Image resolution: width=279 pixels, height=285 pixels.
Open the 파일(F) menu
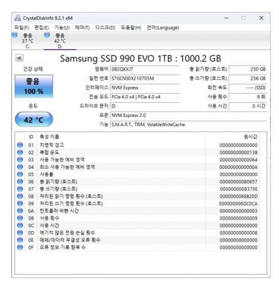point(22,28)
